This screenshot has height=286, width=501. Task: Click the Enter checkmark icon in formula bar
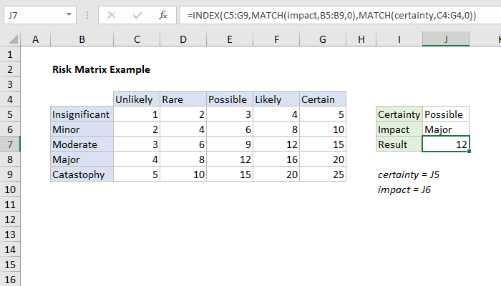pos(137,14)
